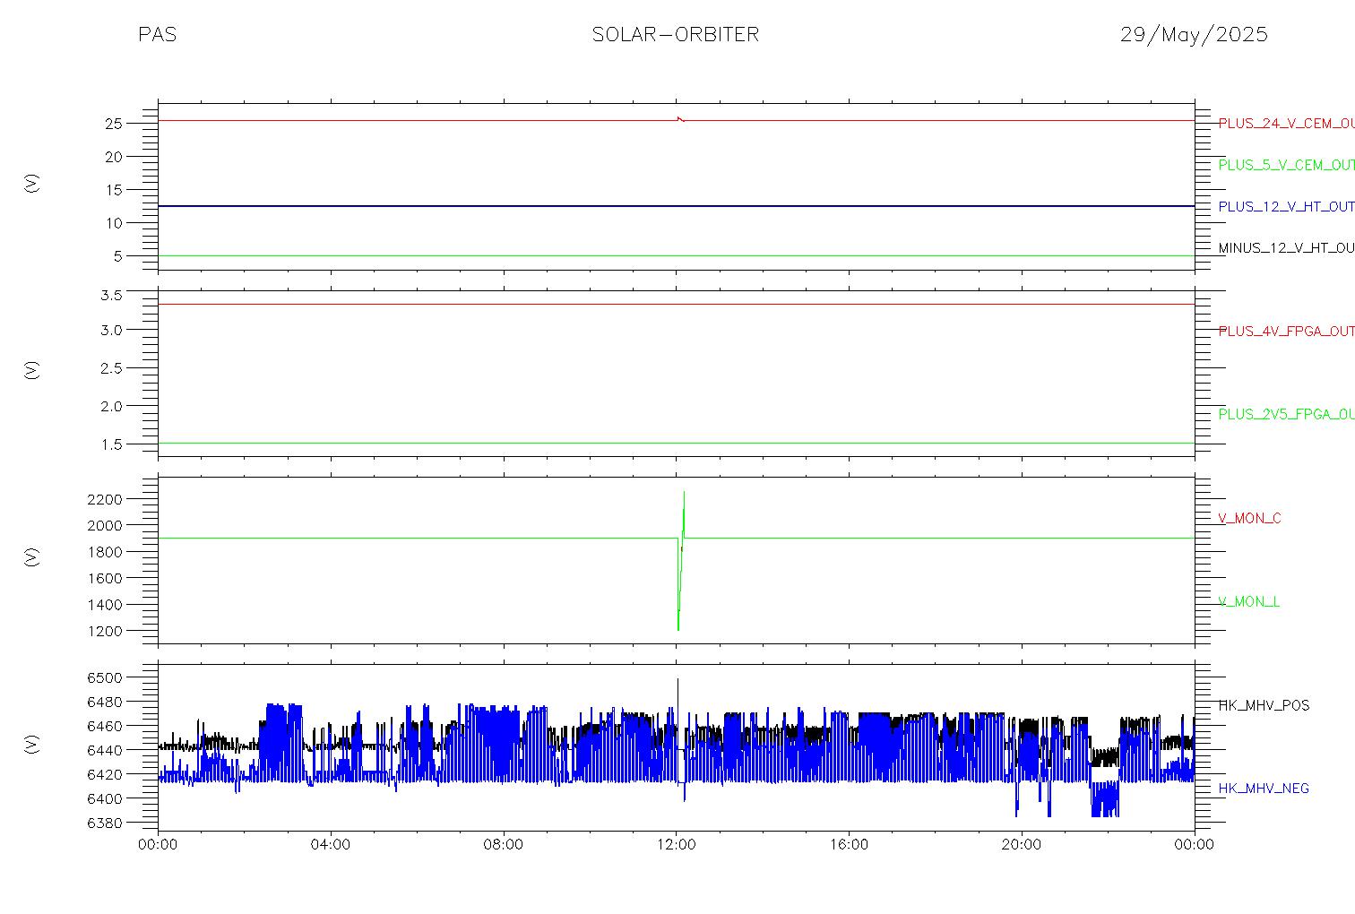
Task: Click the (V) axis label of the FPGA panel
Action: coord(32,369)
